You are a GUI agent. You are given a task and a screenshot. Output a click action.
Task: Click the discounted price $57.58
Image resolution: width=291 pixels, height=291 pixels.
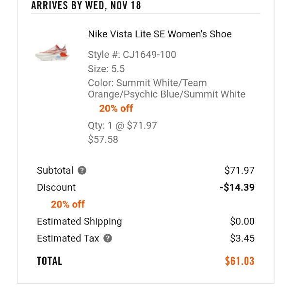pos(103,139)
